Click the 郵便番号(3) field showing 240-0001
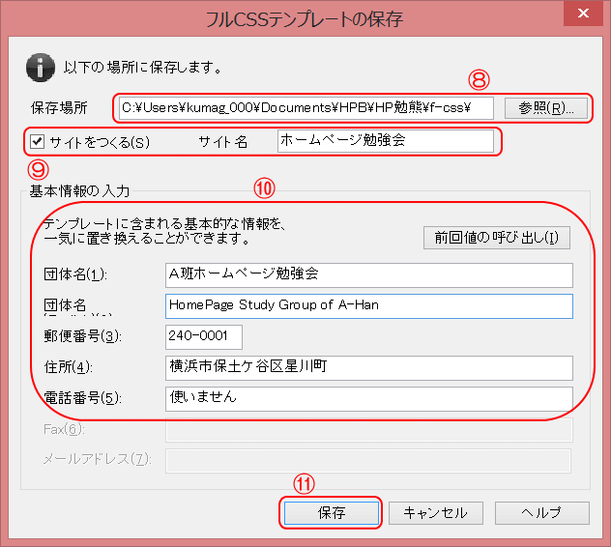 204,337
